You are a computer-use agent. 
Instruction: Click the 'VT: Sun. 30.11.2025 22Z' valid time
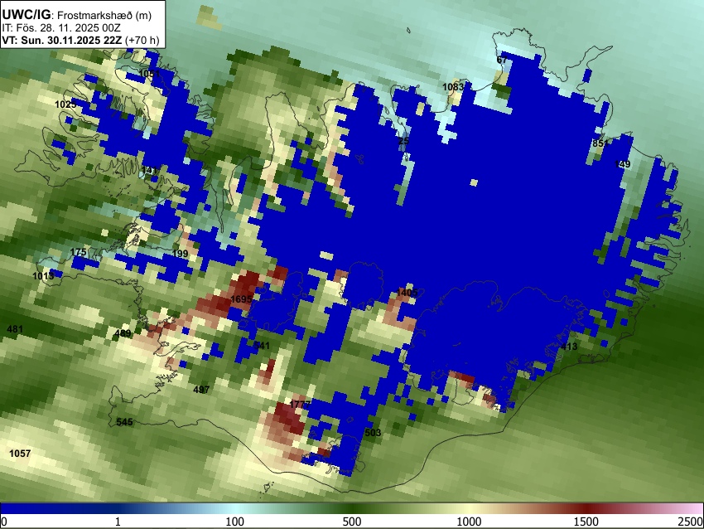[61, 41]
